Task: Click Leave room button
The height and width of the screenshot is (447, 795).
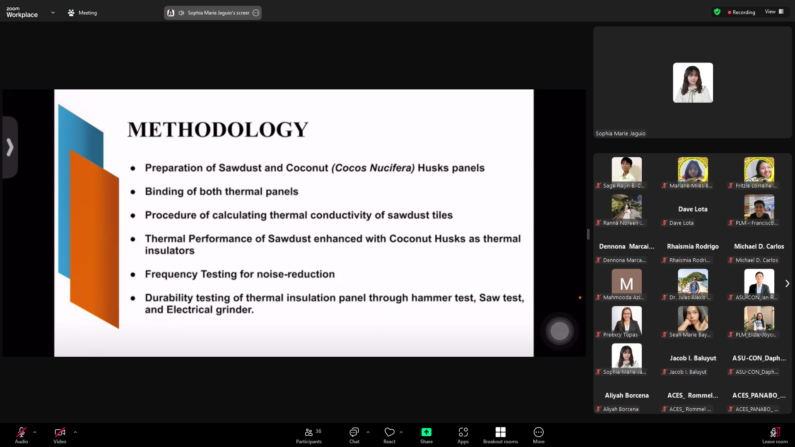Action: (x=775, y=435)
